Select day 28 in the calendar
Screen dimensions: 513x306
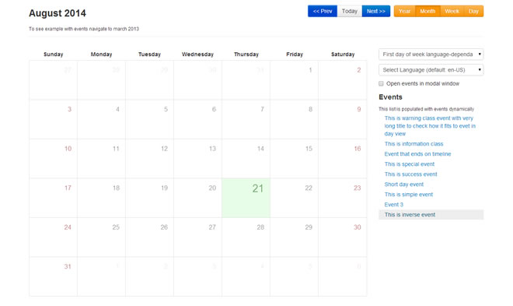pyautogui.click(x=246, y=237)
